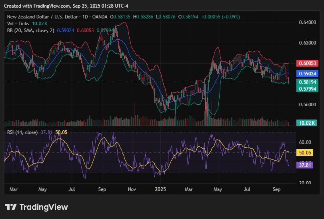This screenshot has width=324, height=219.
Task: Click the high value H0.58286
Action: click(143, 17)
